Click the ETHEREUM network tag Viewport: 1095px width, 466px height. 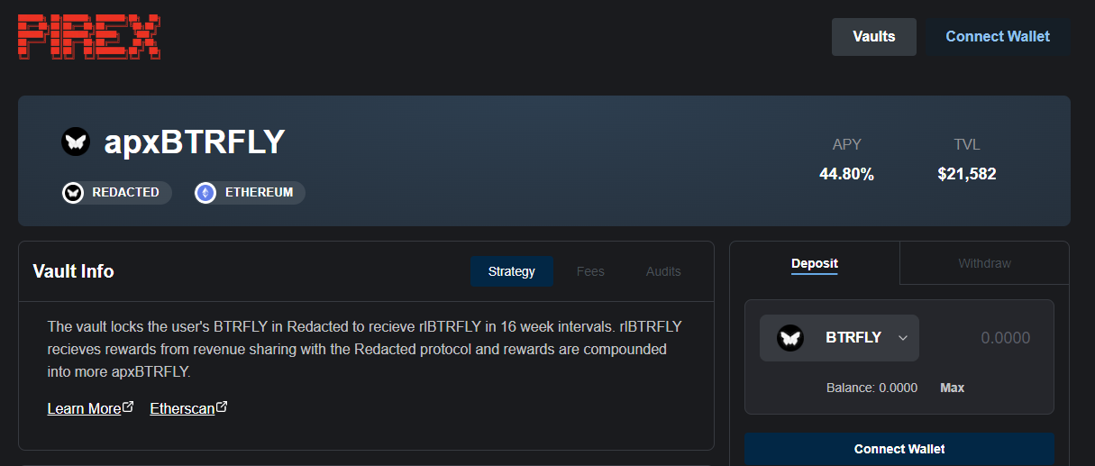click(250, 192)
